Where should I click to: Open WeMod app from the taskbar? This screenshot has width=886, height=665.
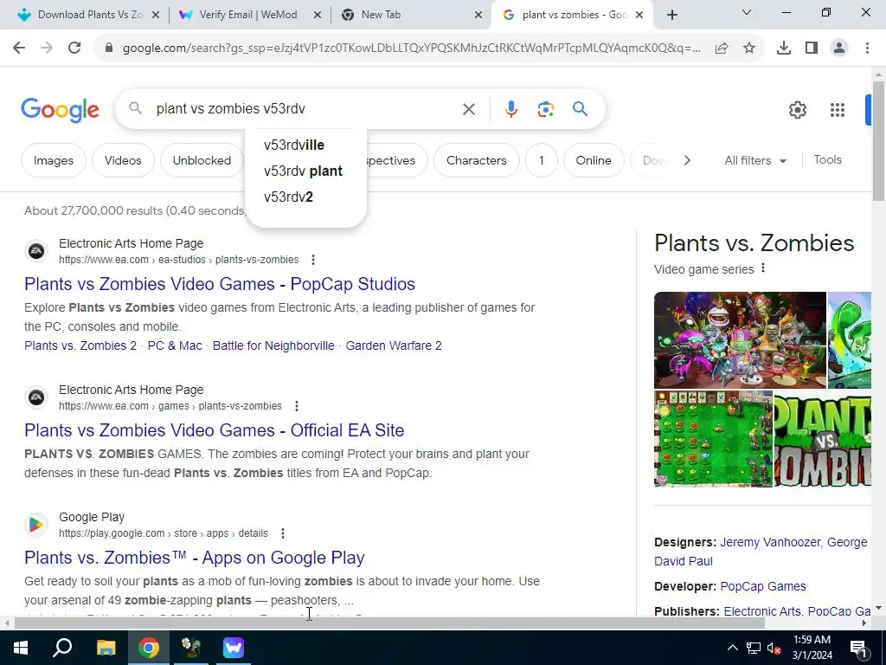coord(234,648)
